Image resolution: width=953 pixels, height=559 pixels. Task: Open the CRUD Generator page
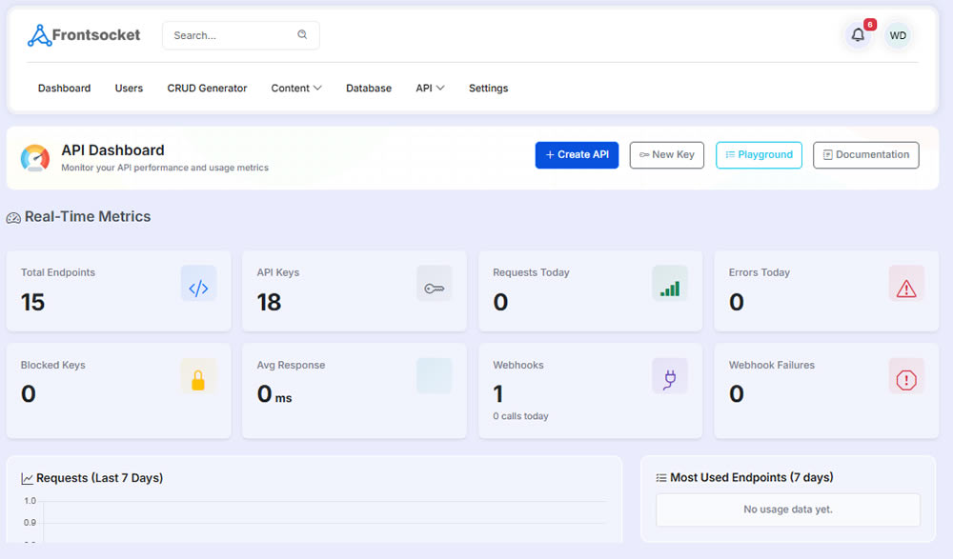207,89
